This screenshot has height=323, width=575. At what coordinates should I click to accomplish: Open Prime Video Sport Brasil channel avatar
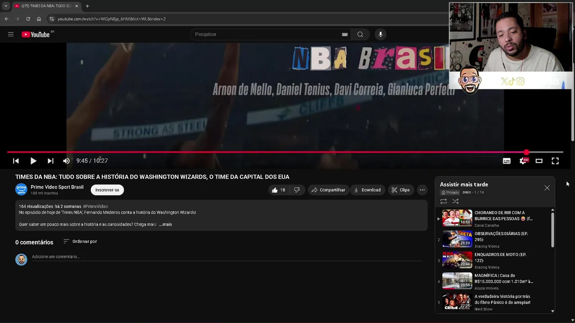tap(21, 190)
